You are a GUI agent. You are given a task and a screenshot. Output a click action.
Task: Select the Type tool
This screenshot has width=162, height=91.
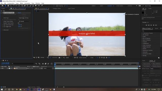[x=27, y=6]
